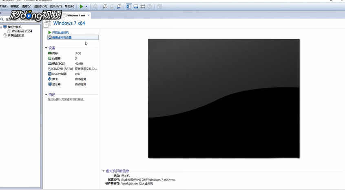Open the 编辑(E) menu
345x190 pixels.
coord(15,7)
